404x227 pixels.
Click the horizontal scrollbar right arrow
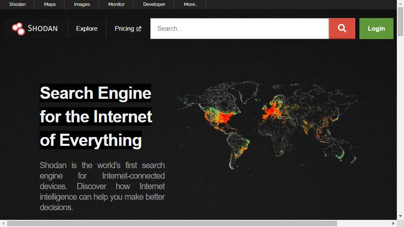coord(393,223)
